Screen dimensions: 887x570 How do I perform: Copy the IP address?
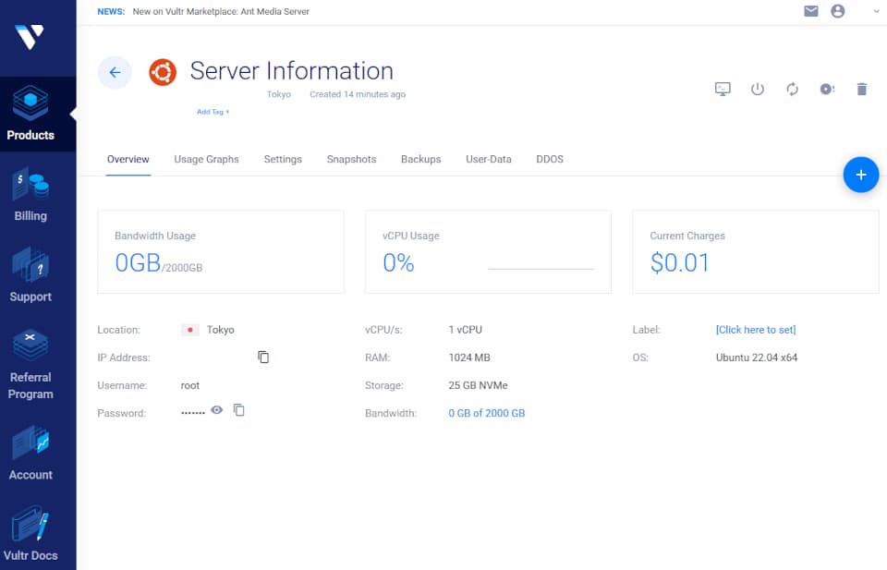(263, 357)
